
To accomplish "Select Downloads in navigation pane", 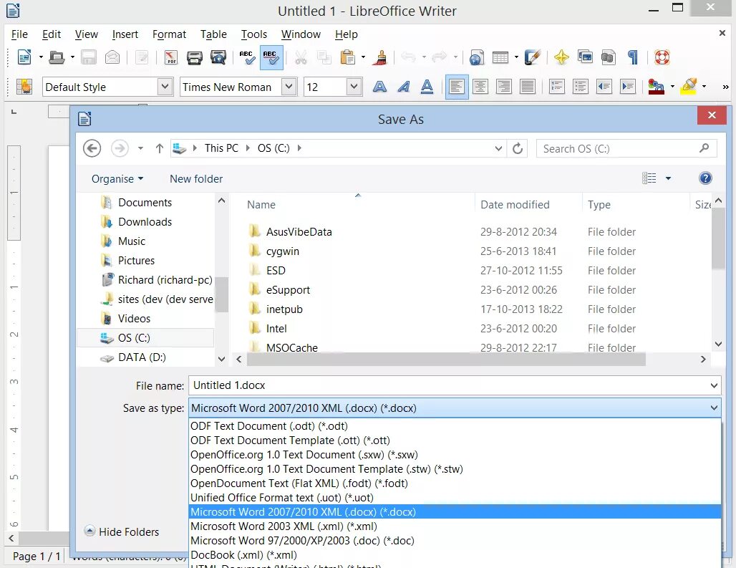I will coord(145,222).
